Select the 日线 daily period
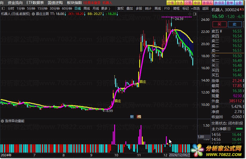The width and height of the screenshot is (246, 159). tap(78, 9)
